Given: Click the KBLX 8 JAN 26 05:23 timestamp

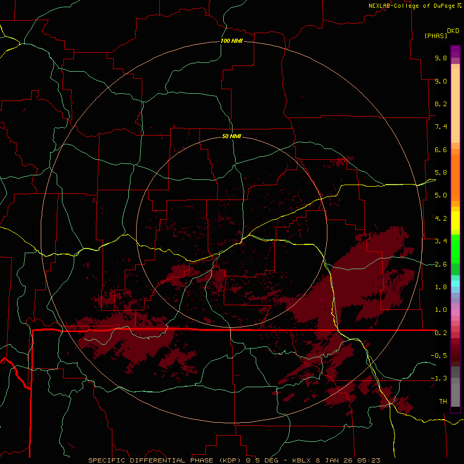Looking at the screenshot, I should tap(336, 460).
